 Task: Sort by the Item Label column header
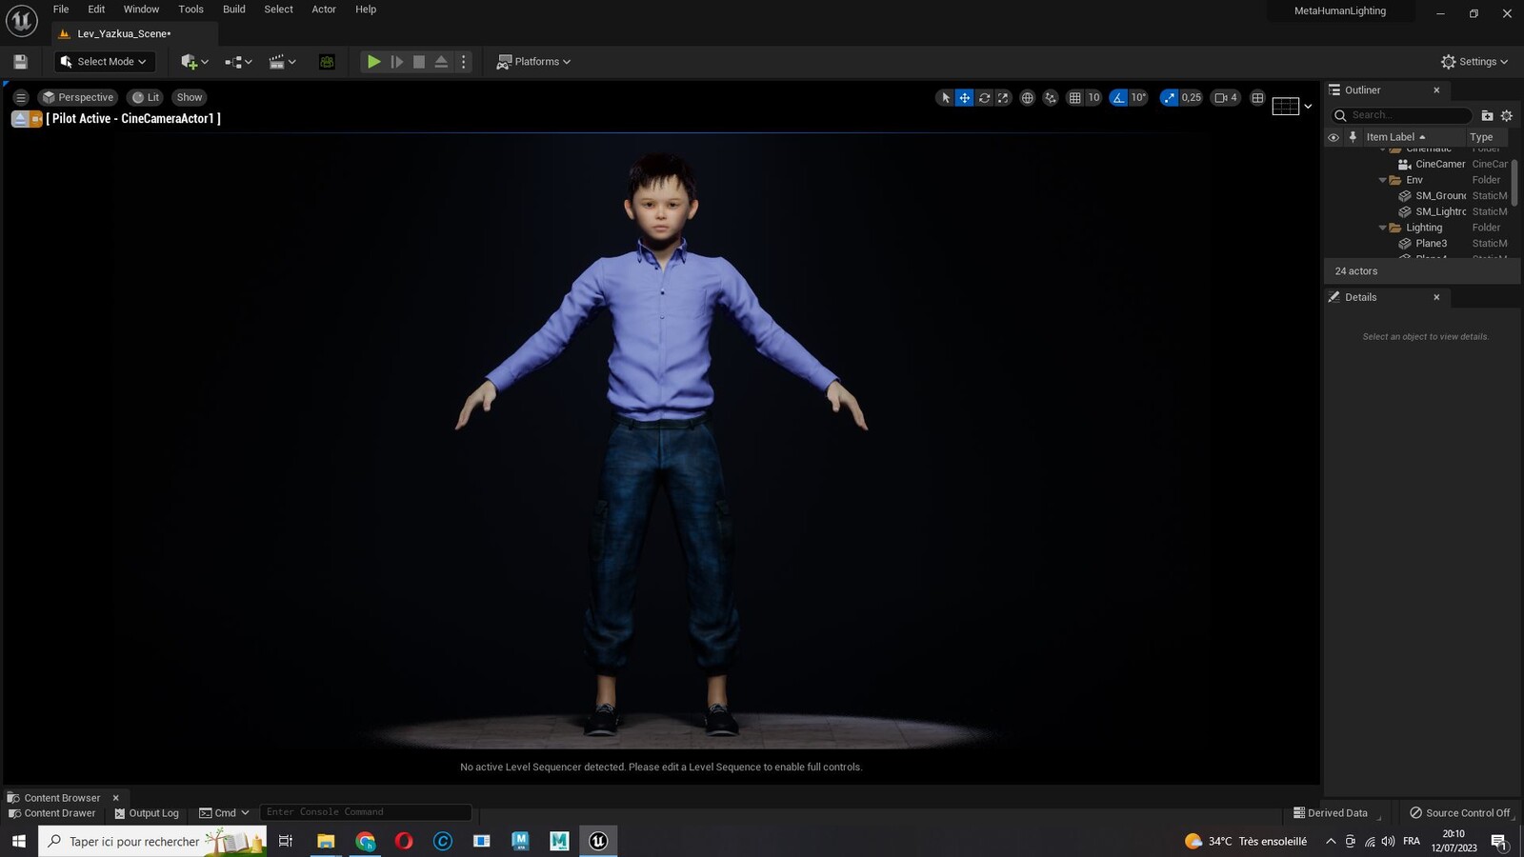(1396, 137)
